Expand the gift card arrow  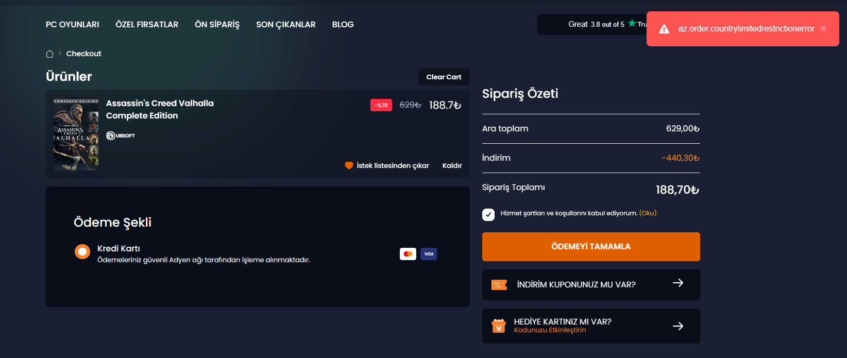coord(678,326)
